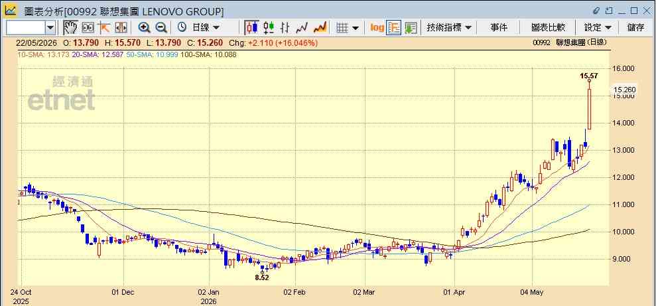The image size is (656, 306).
Task: Open the stock code dropdown arrow
Action: point(50,28)
